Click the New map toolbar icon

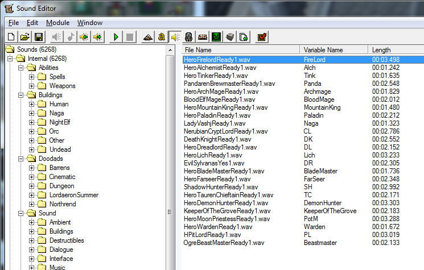[11, 37]
